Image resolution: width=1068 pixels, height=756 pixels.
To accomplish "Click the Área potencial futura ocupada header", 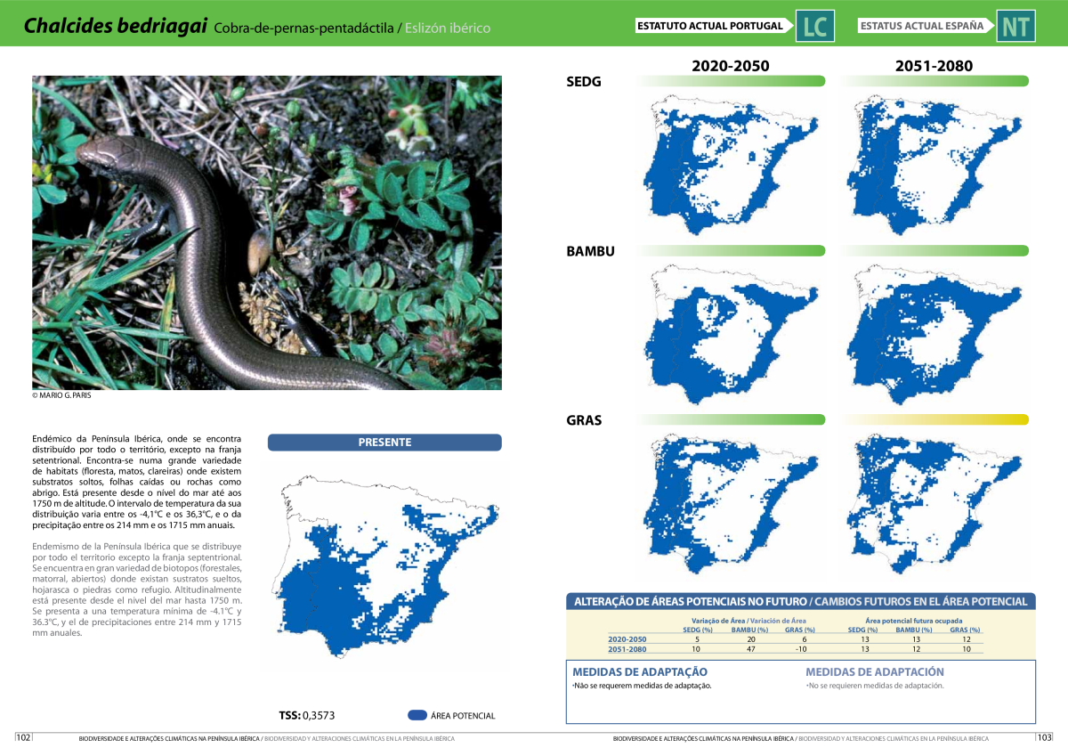I will (x=914, y=621).
